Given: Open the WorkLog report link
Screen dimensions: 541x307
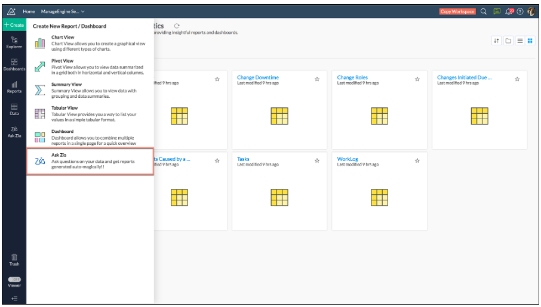Looking at the screenshot, I should point(348,159).
